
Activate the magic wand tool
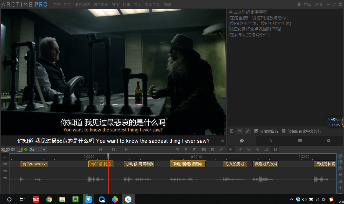[221, 150]
